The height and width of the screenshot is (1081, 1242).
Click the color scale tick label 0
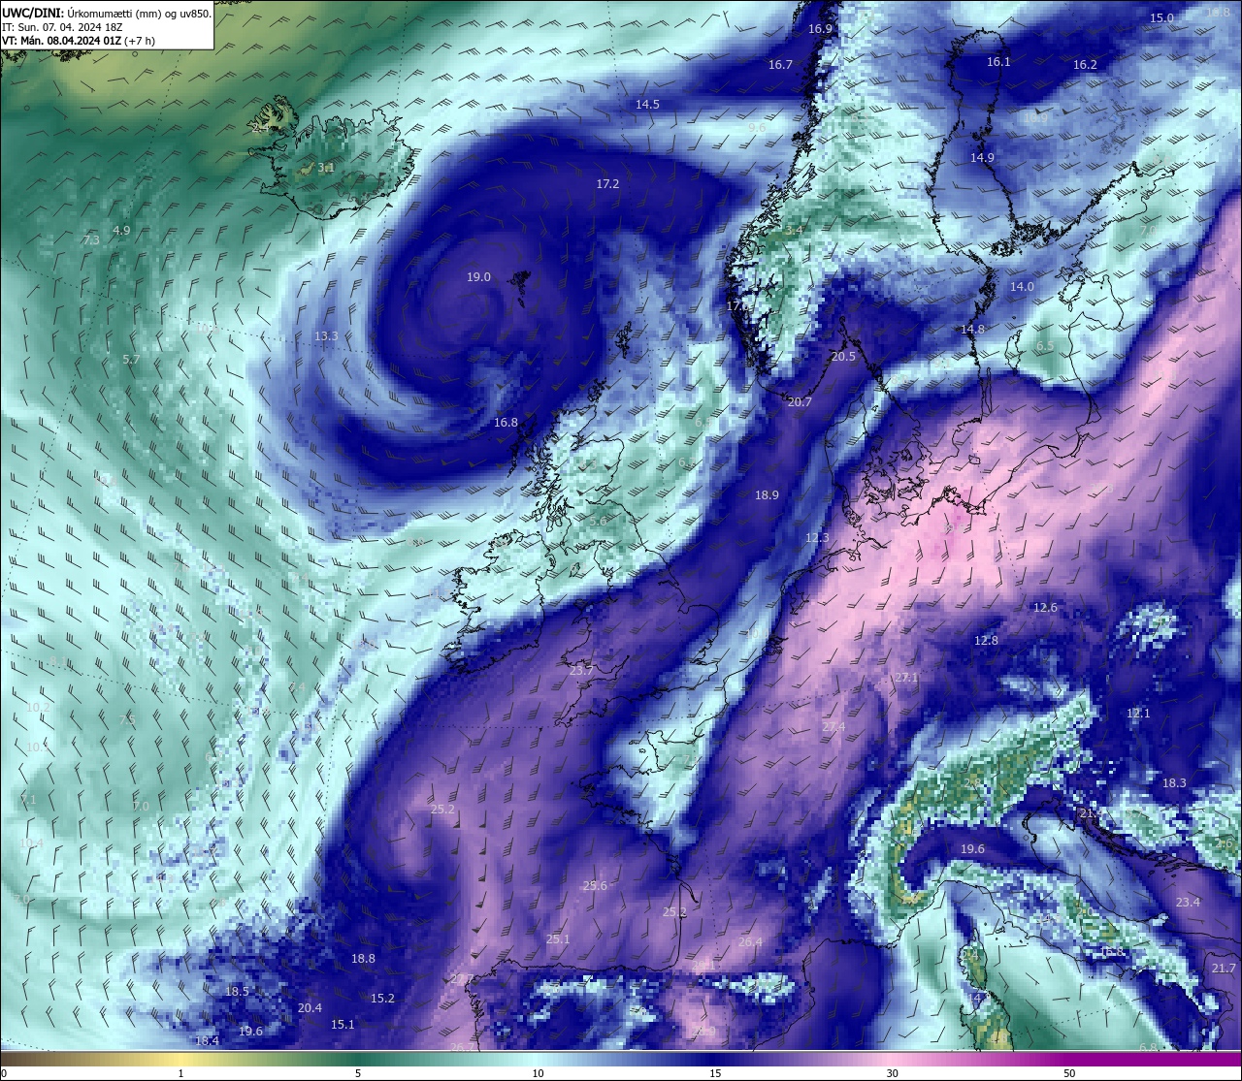point(4,1073)
